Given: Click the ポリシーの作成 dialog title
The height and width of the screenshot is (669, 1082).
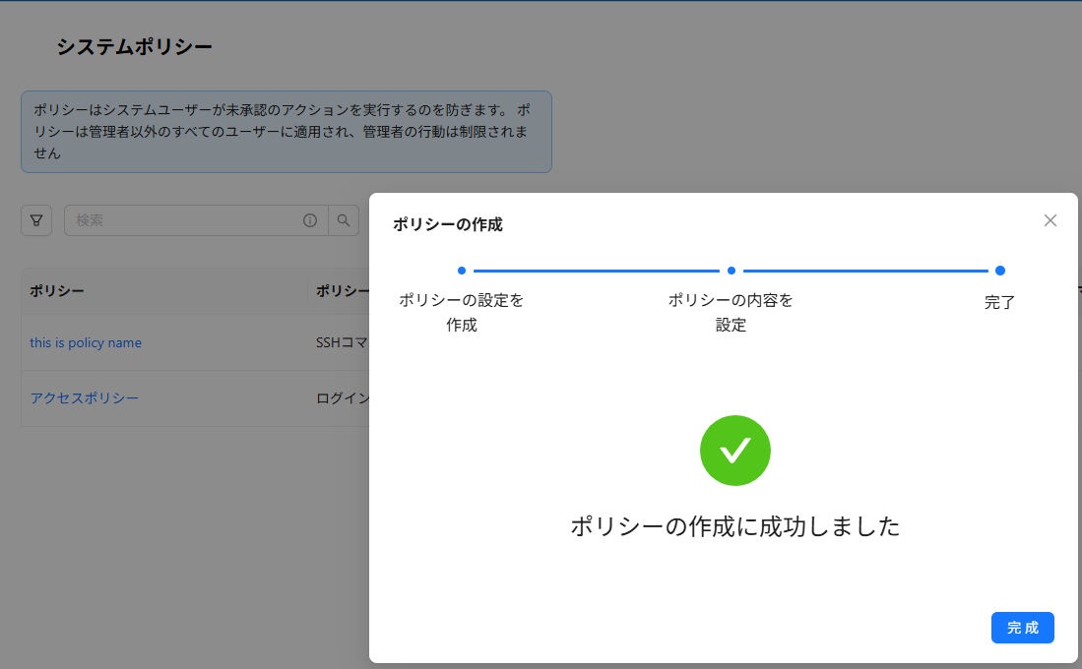Looking at the screenshot, I should pos(448,224).
